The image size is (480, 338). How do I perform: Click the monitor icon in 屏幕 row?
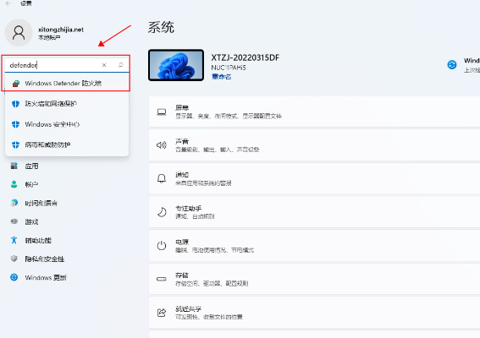click(162, 112)
